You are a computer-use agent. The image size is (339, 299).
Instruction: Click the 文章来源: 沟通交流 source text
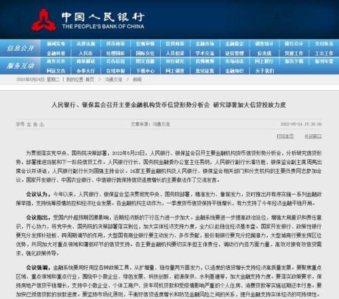click(151, 124)
